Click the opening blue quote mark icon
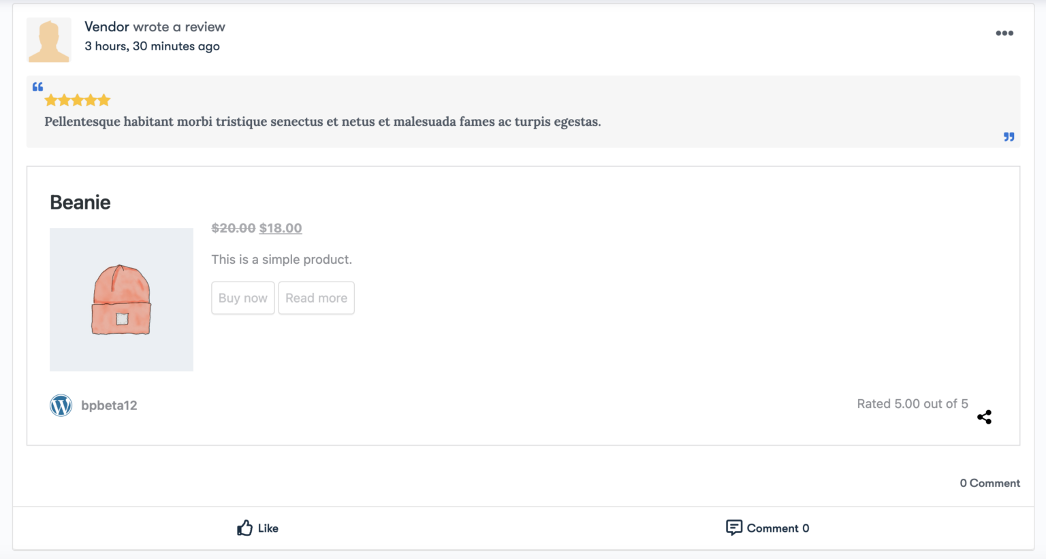This screenshot has height=559, width=1046. coord(37,86)
